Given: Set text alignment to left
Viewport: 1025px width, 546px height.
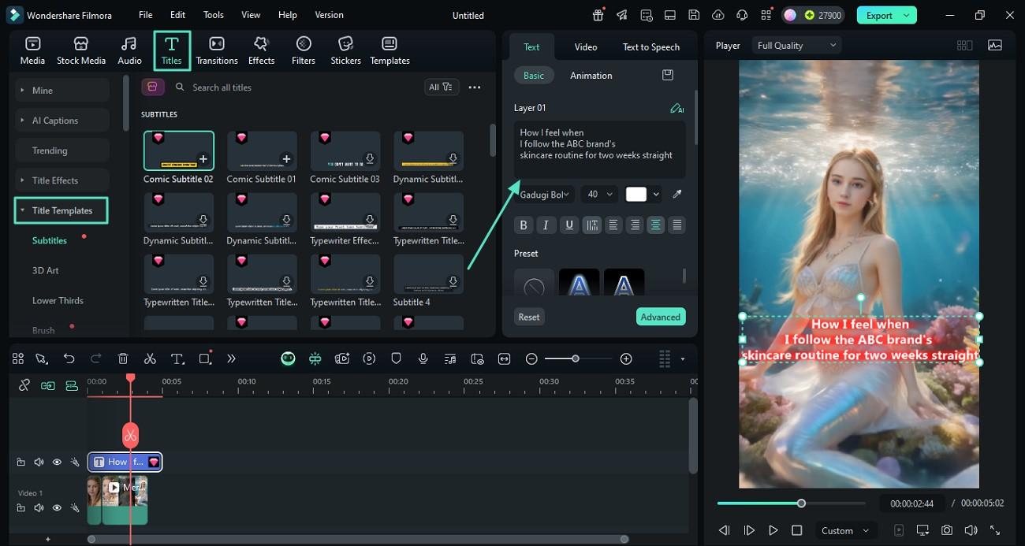Looking at the screenshot, I should (x=613, y=225).
